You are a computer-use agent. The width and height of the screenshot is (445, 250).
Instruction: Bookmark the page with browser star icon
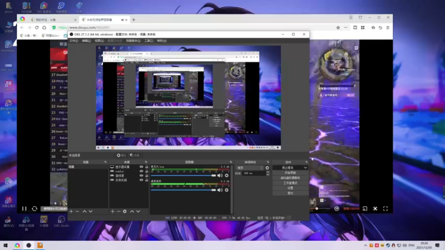point(338,27)
